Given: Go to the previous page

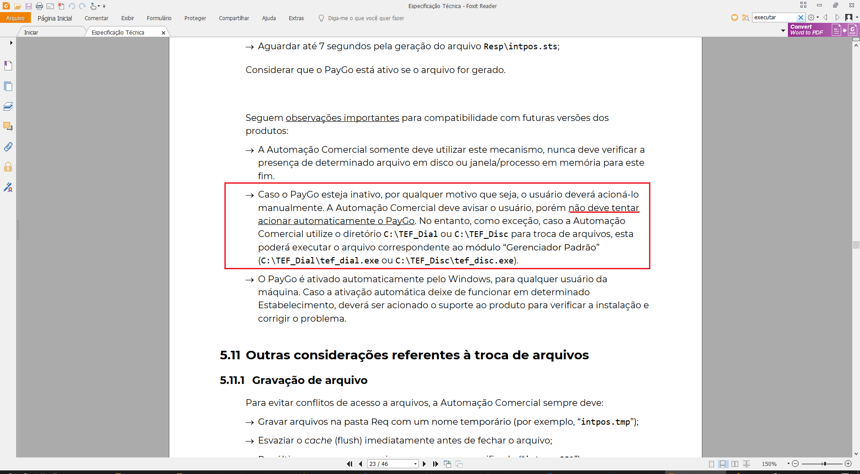Looking at the screenshot, I should [361, 464].
